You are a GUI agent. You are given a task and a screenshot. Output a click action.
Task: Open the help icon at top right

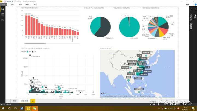pos(195,5)
